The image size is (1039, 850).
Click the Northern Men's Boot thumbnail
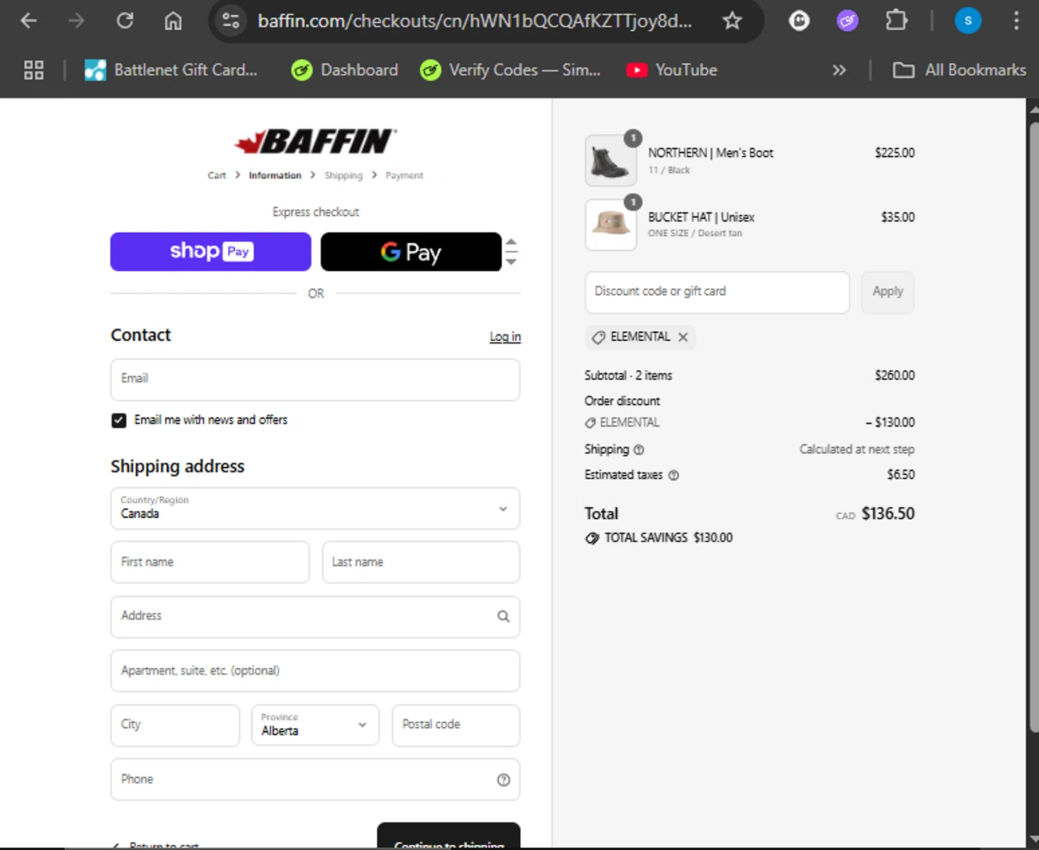(611, 161)
